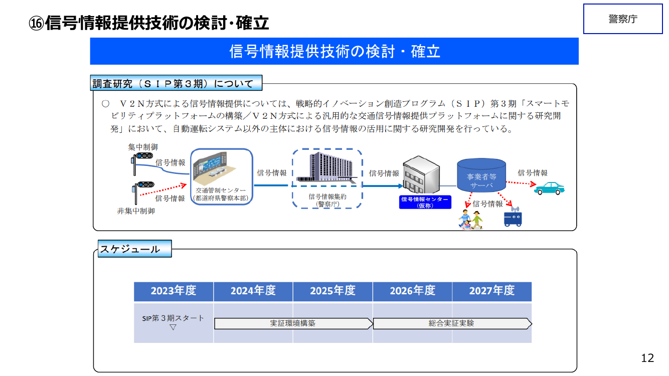Select the 総合実証実験 schedule arrow bar
The image size is (669, 376).
point(452,324)
